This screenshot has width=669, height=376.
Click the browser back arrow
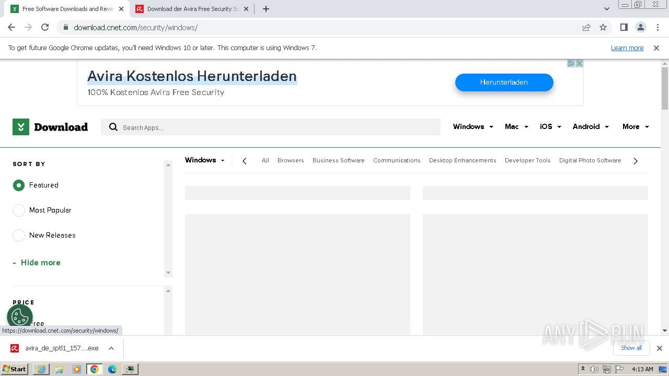pos(11,27)
